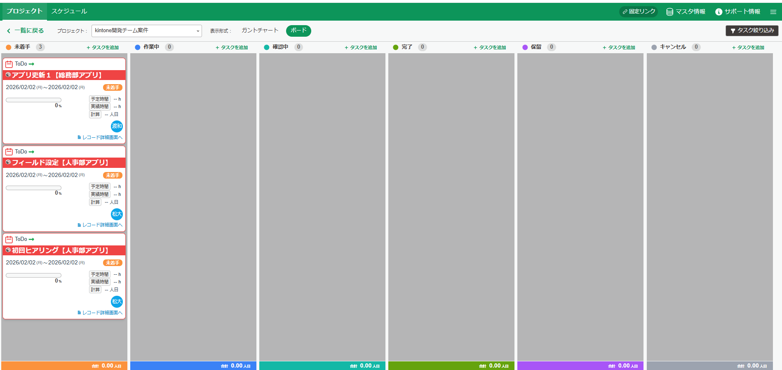Click 予定時間 label on アプリ更新1 card
Viewport: 782px width, 370px height.
100,99
